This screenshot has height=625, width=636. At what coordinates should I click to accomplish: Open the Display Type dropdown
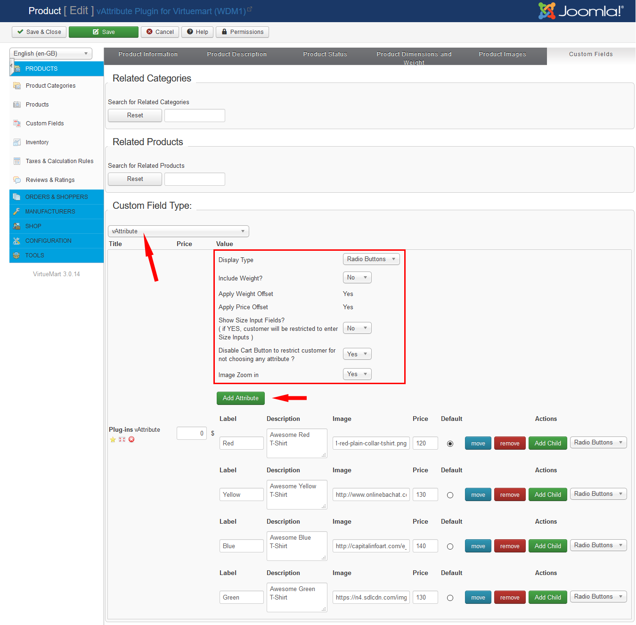point(371,259)
